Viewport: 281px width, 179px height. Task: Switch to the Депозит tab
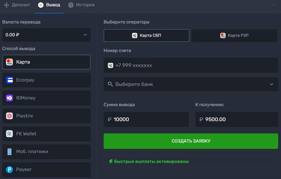pyautogui.click(x=17, y=5)
